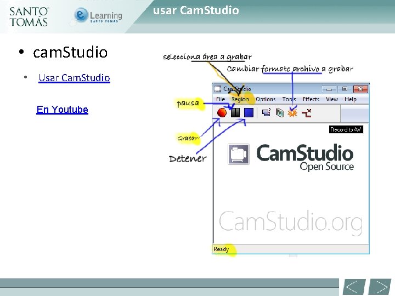Click the orange starburst format icon
Viewport: 395px width, 296px height.
[x=292, y=113]
